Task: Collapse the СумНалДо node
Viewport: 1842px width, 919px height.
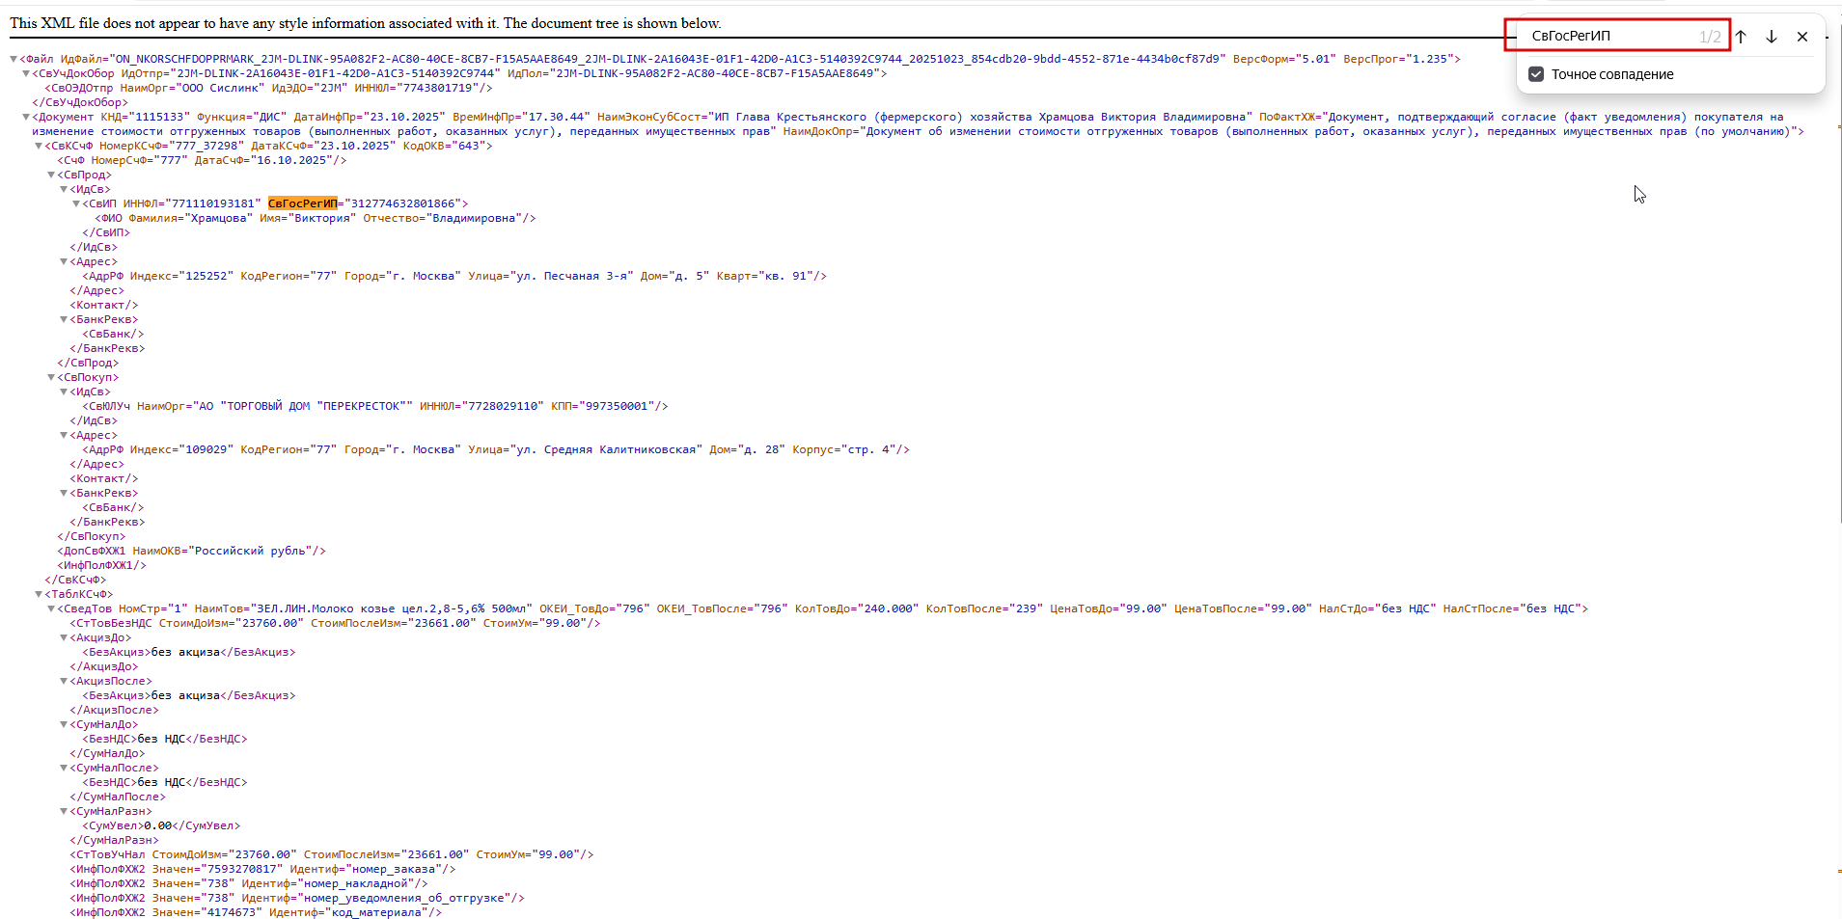Action: pos(64,724)
